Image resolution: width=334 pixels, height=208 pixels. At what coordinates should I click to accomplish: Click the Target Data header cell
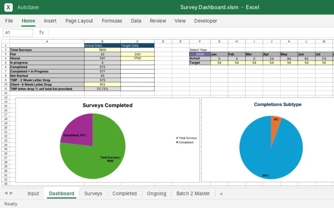click(x=137, y=45)
